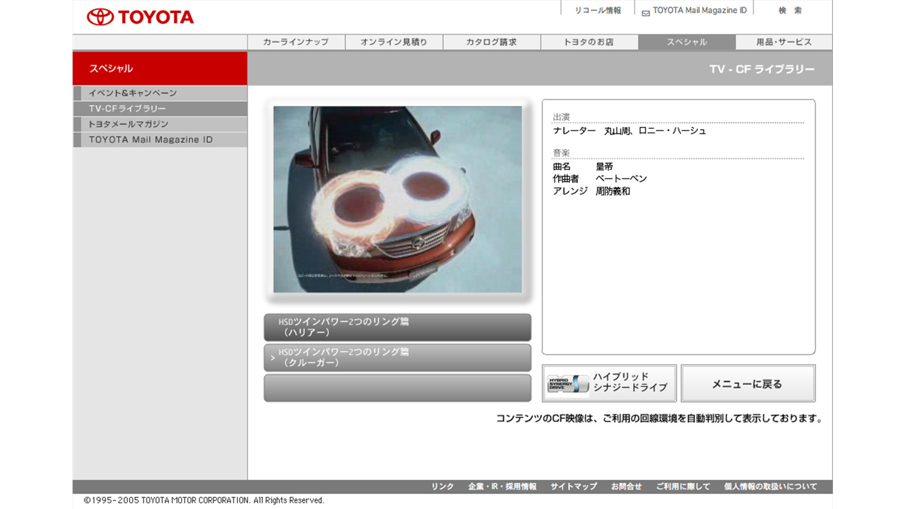This screenshot has height=509, width=905.
Task: Open リンク footer link
Action: pos(442,486)
